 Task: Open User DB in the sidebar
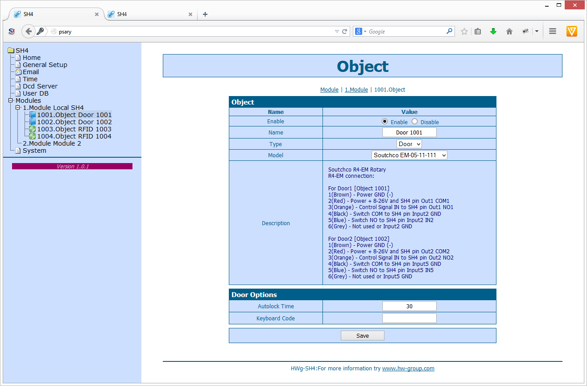tap(36, 93)
